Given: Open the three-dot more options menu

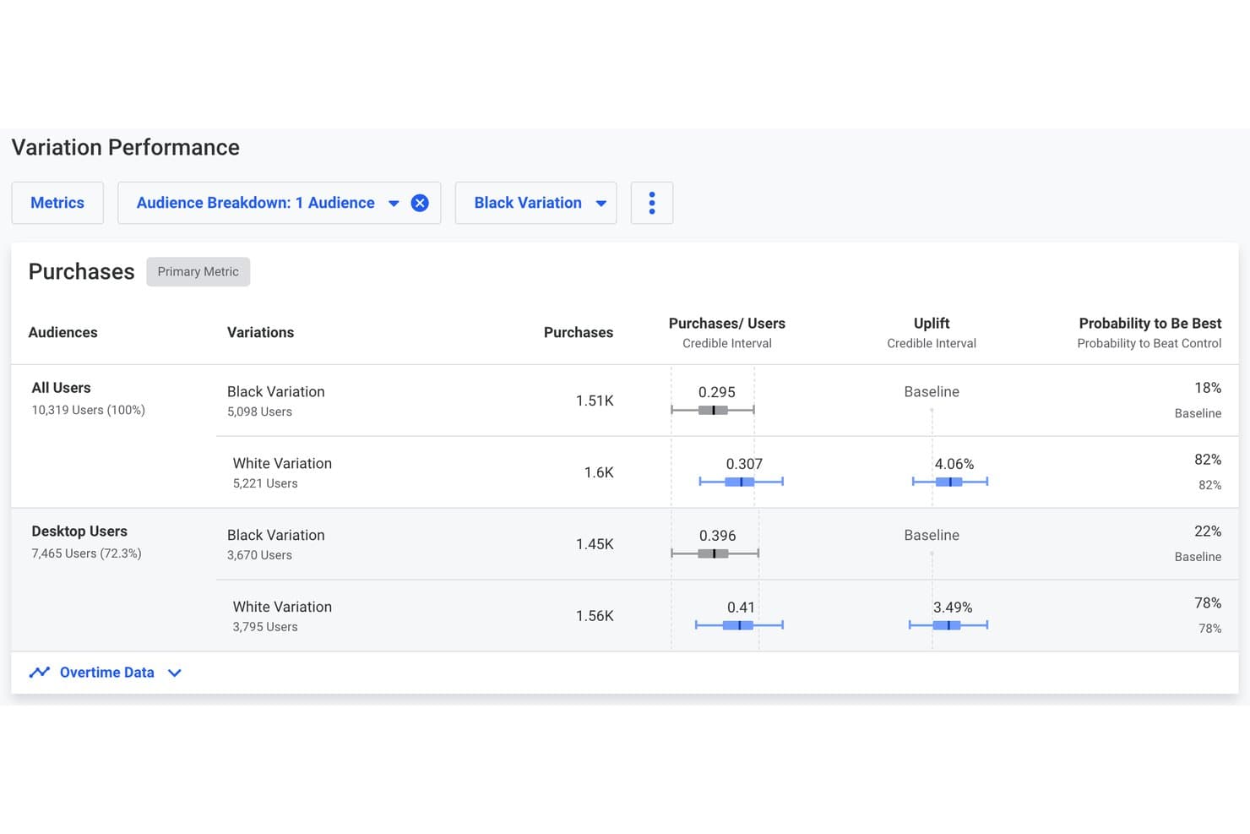Looking at the screenshot, I should pos(652,203).
